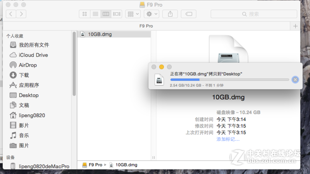Image resolution: width=310 pixels, height=174 pixels.
Task: Click the column resize handle
Action: 153,158
